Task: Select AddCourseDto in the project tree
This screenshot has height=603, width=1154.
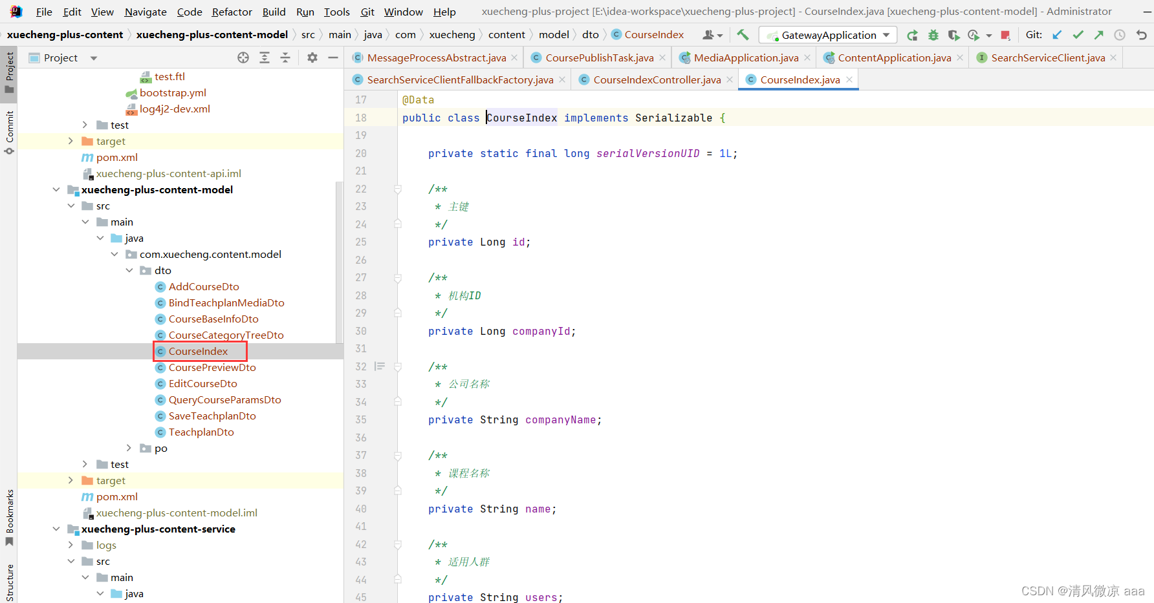Action: pyautogui.click(x=204, y=286)
